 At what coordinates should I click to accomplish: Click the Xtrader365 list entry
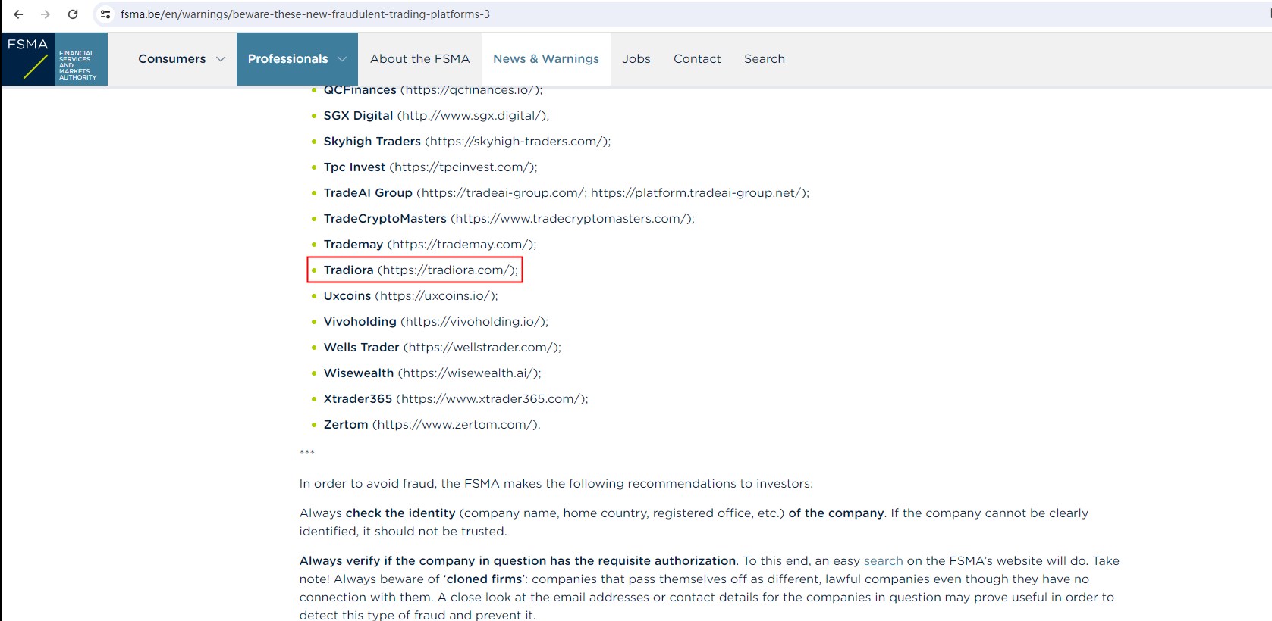point(455,399)
